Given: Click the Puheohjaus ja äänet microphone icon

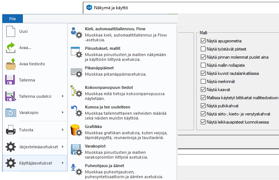Looking at the screenshot, I should (x=76, y=169).
